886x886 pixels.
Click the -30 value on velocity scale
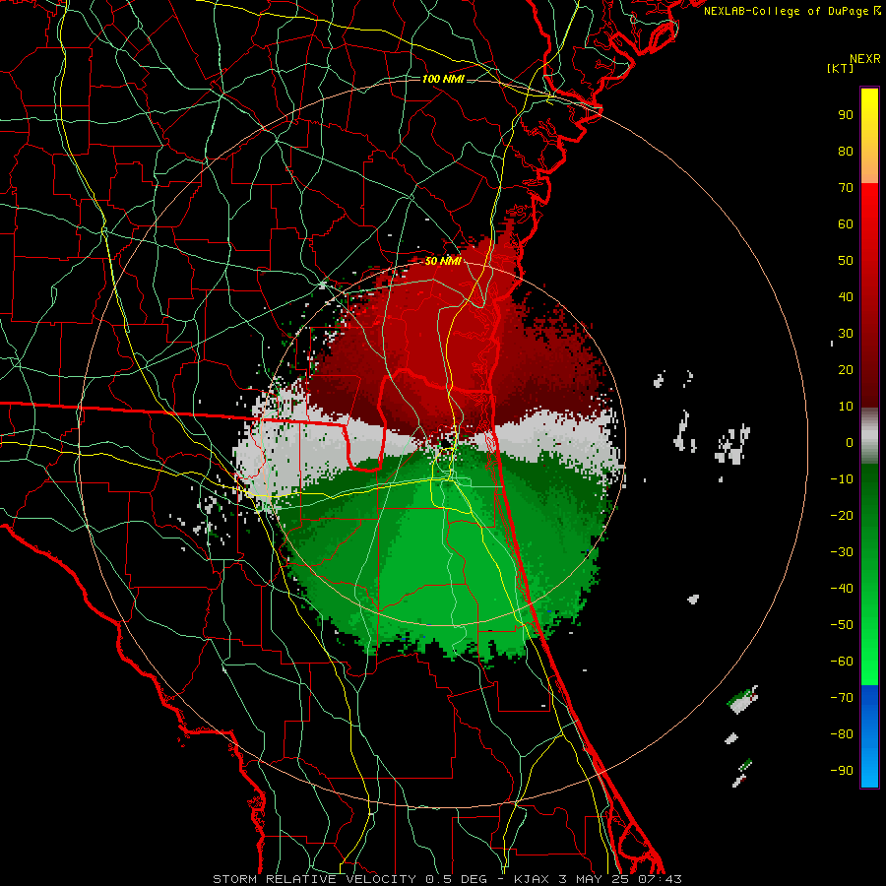(x=842, y=552)
